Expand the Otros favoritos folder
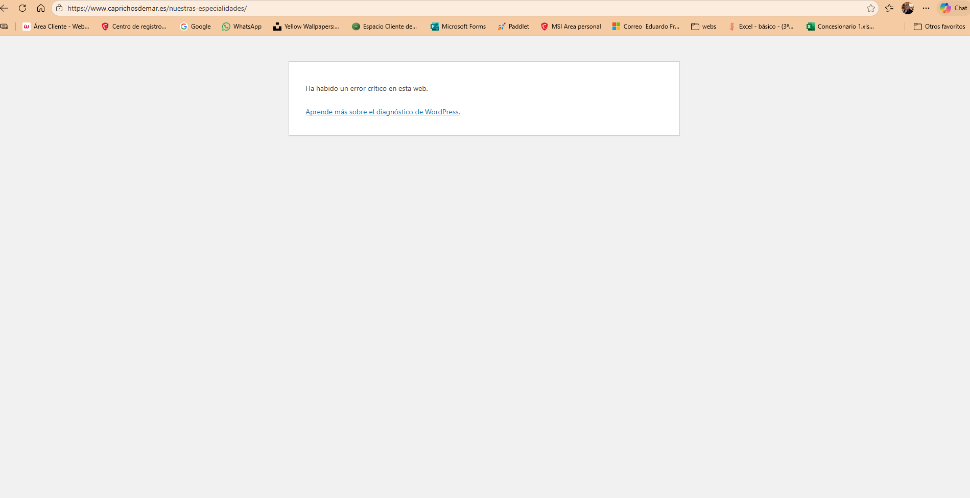The image size is (970, 498). pos(939,27)
